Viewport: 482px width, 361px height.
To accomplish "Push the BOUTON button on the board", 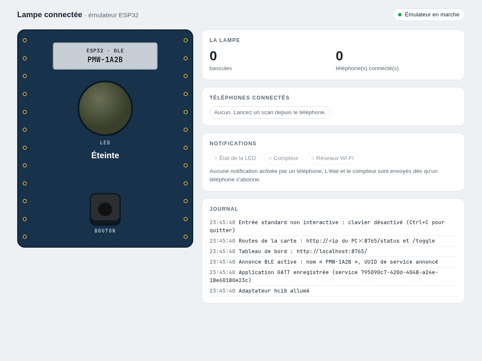I will click(105, 209).
